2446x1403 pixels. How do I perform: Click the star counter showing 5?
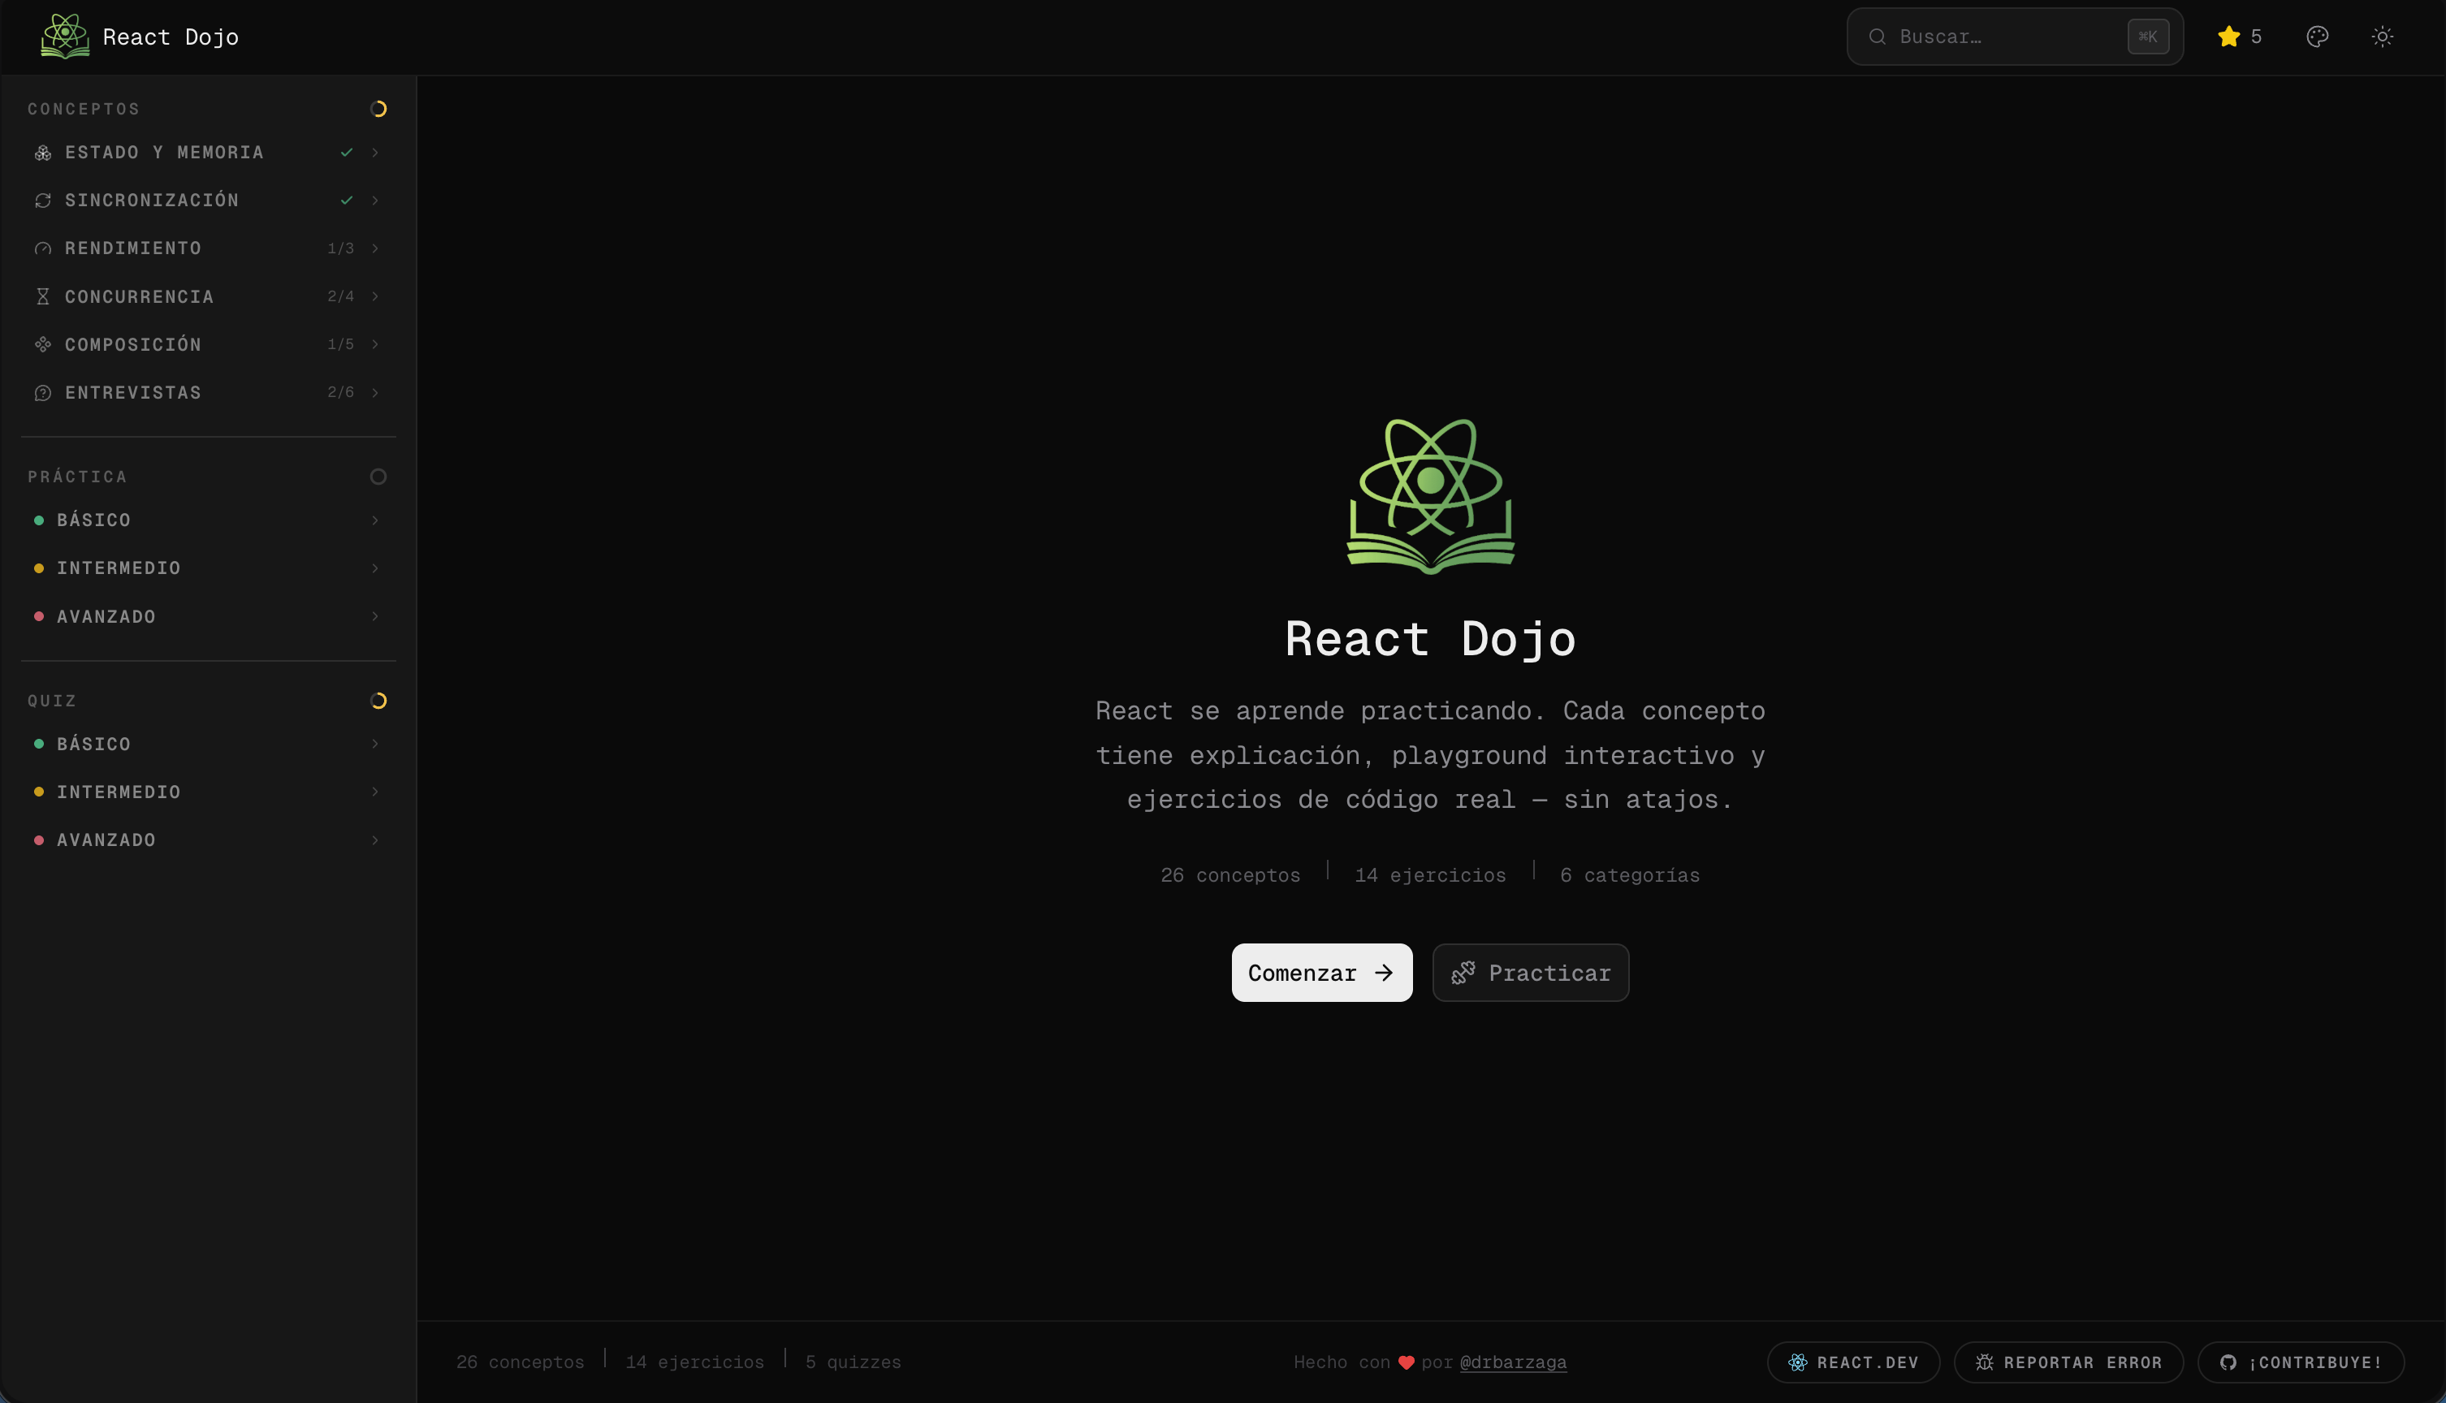(x=2239, y=36)
